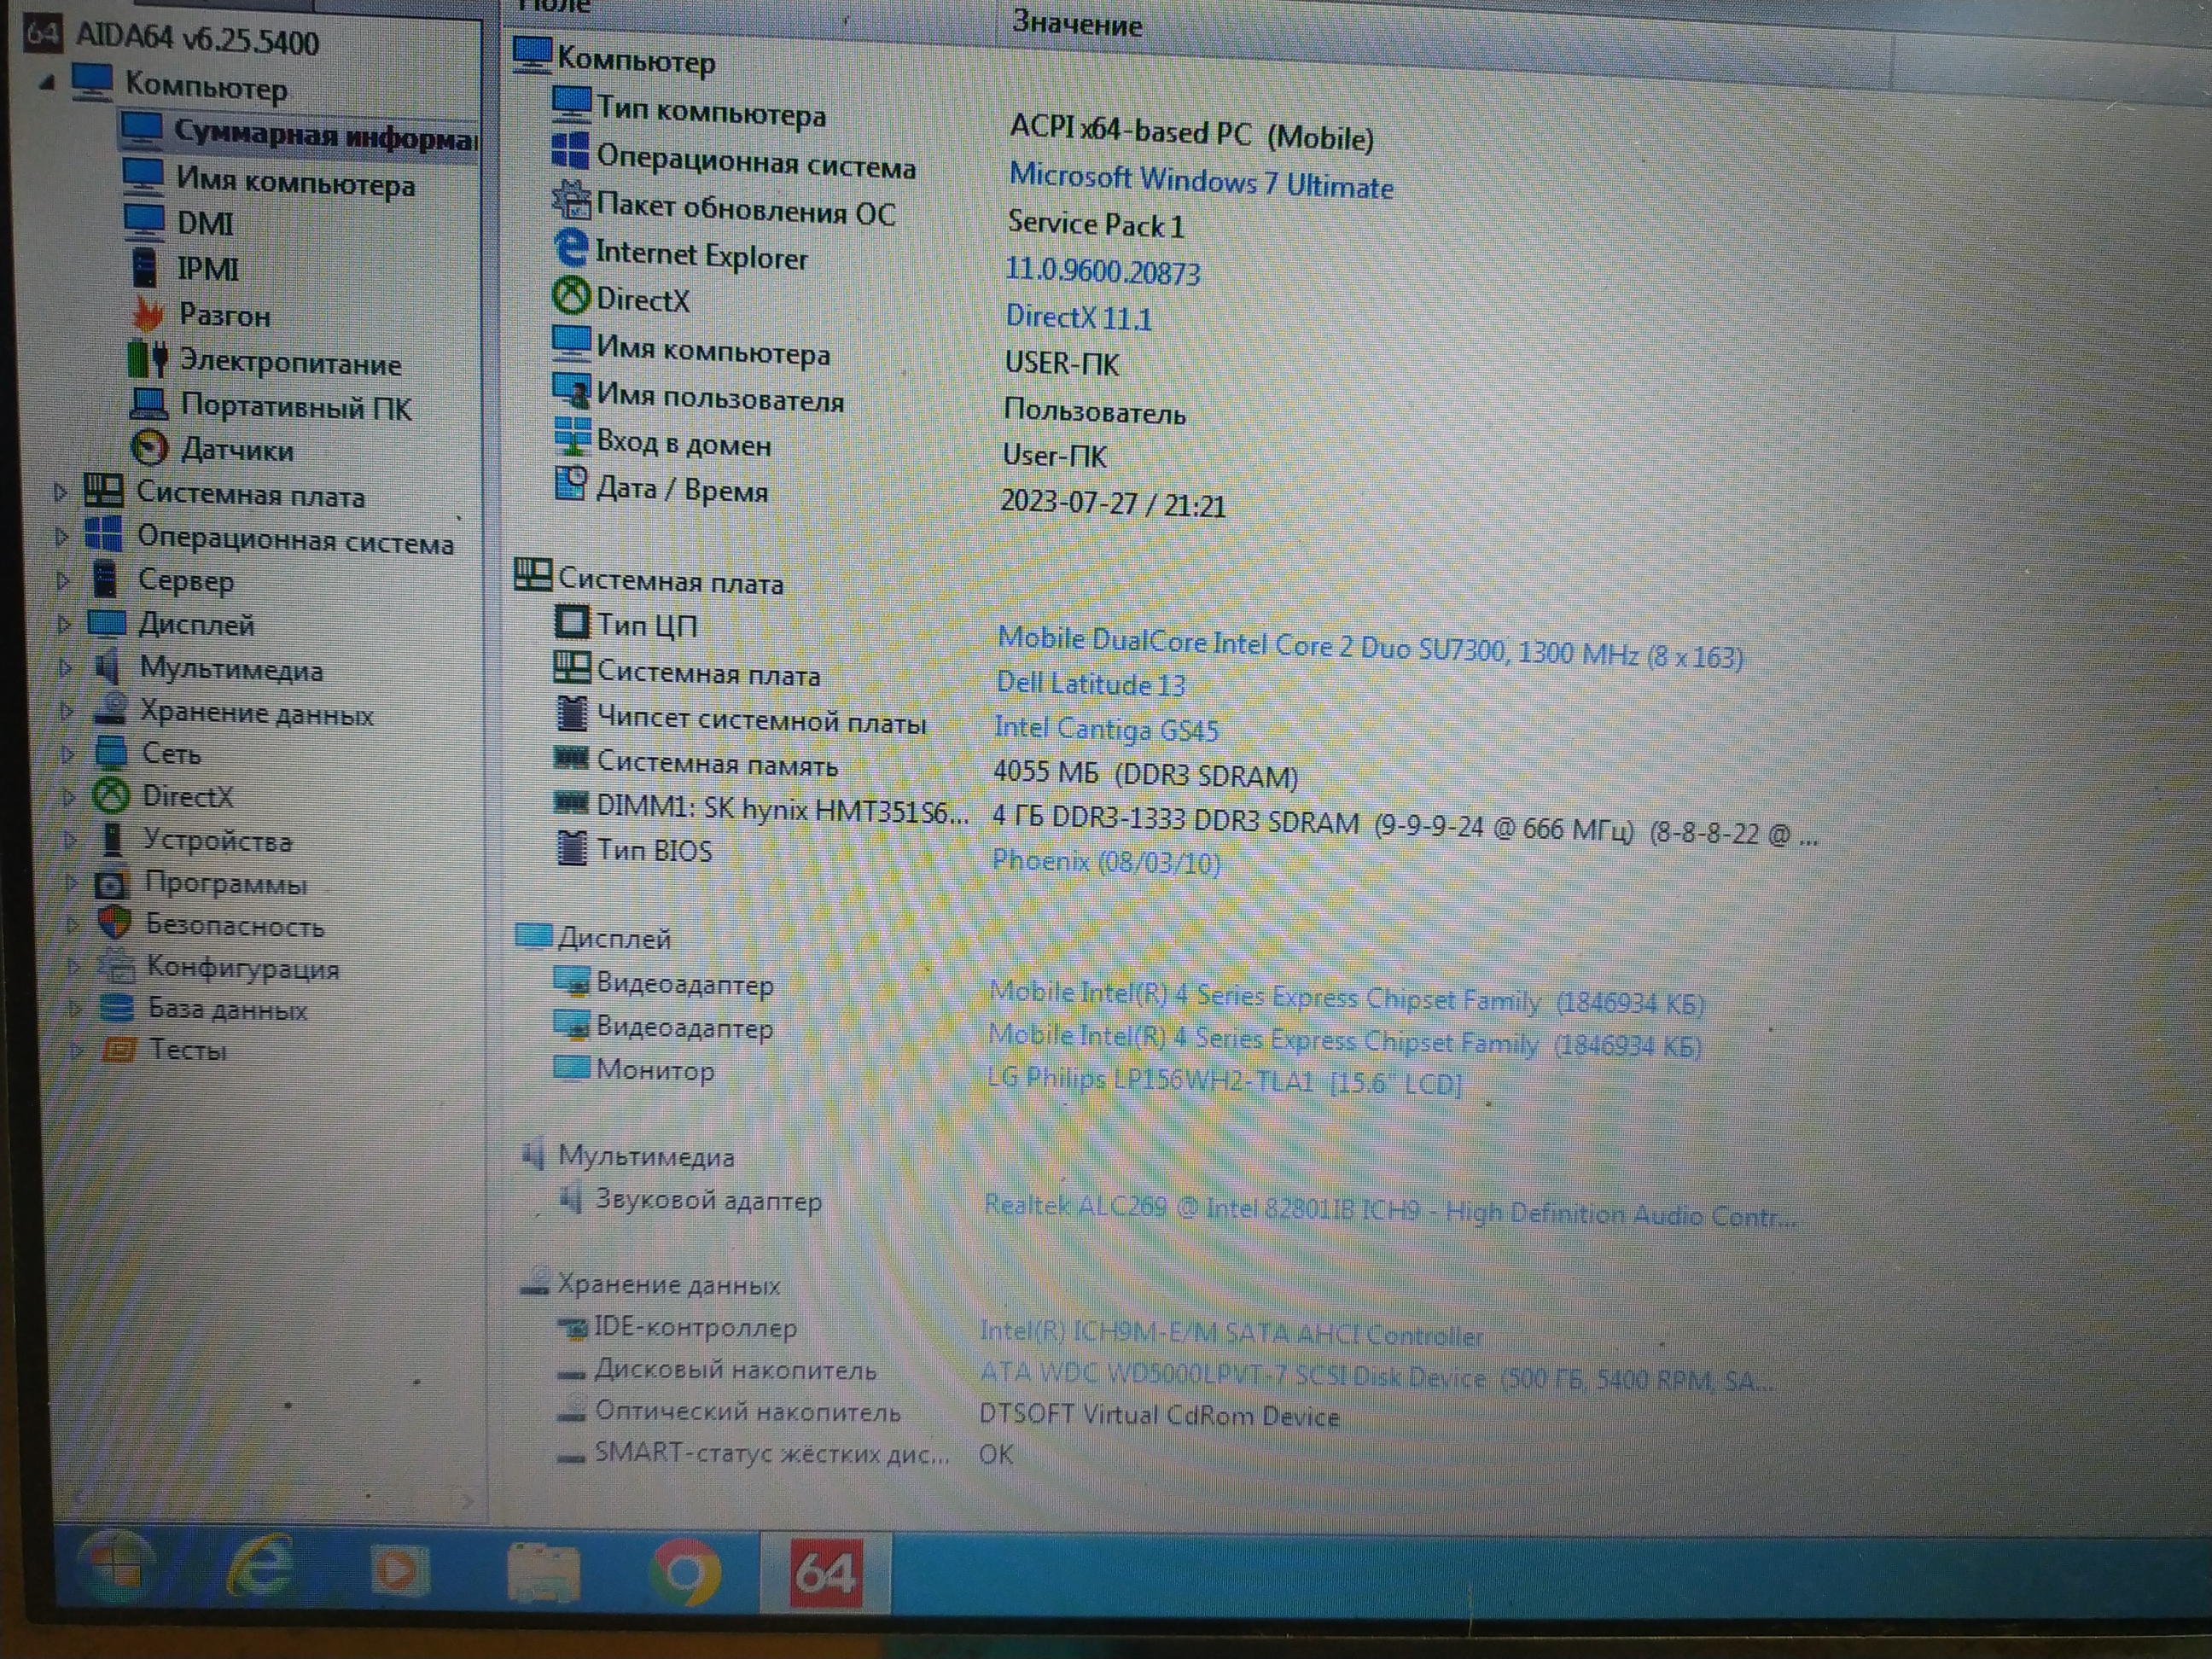Image resolution: width=2212 pixels, height=1659 pixels.
Task: Click the DirectX 11.1 link
Action: 1078,317
